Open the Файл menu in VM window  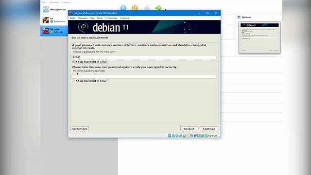(72, 18)
